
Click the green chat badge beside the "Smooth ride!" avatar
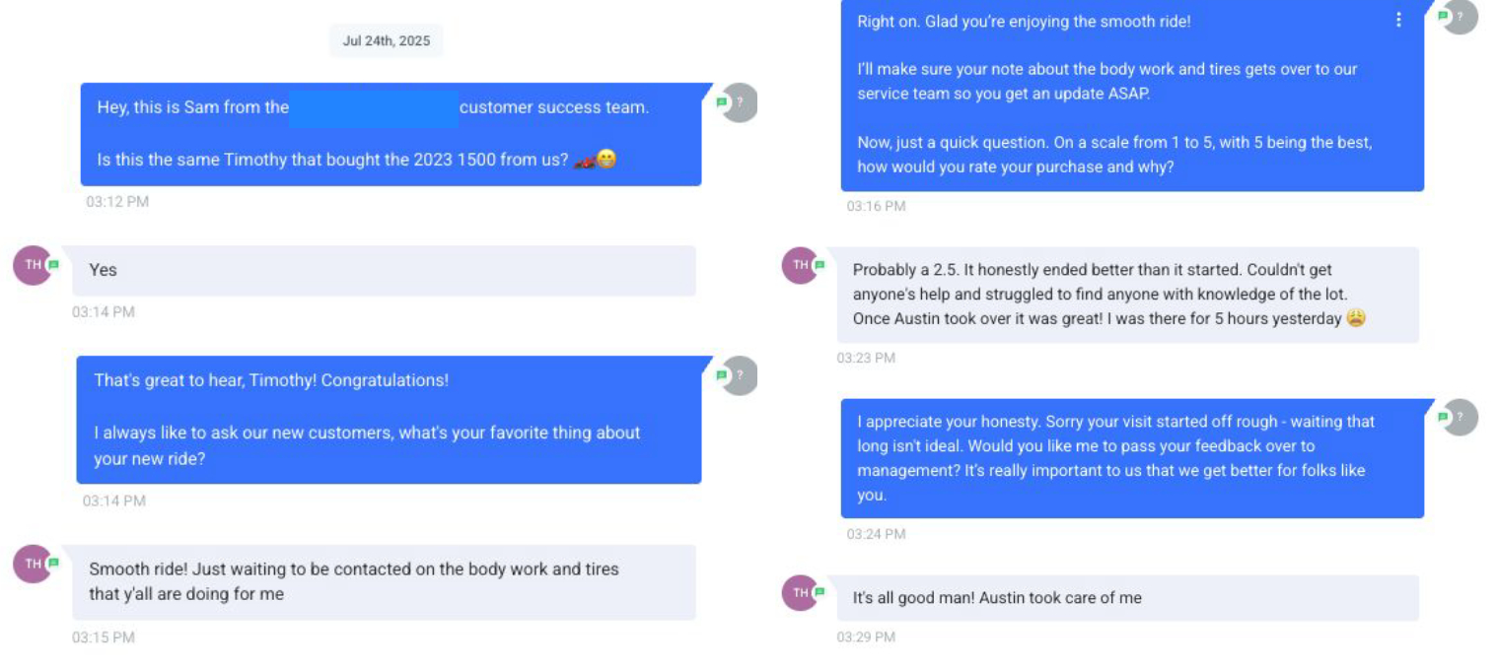point(53,563)
